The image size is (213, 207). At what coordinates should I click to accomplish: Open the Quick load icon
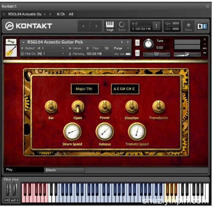coord(121,26)
